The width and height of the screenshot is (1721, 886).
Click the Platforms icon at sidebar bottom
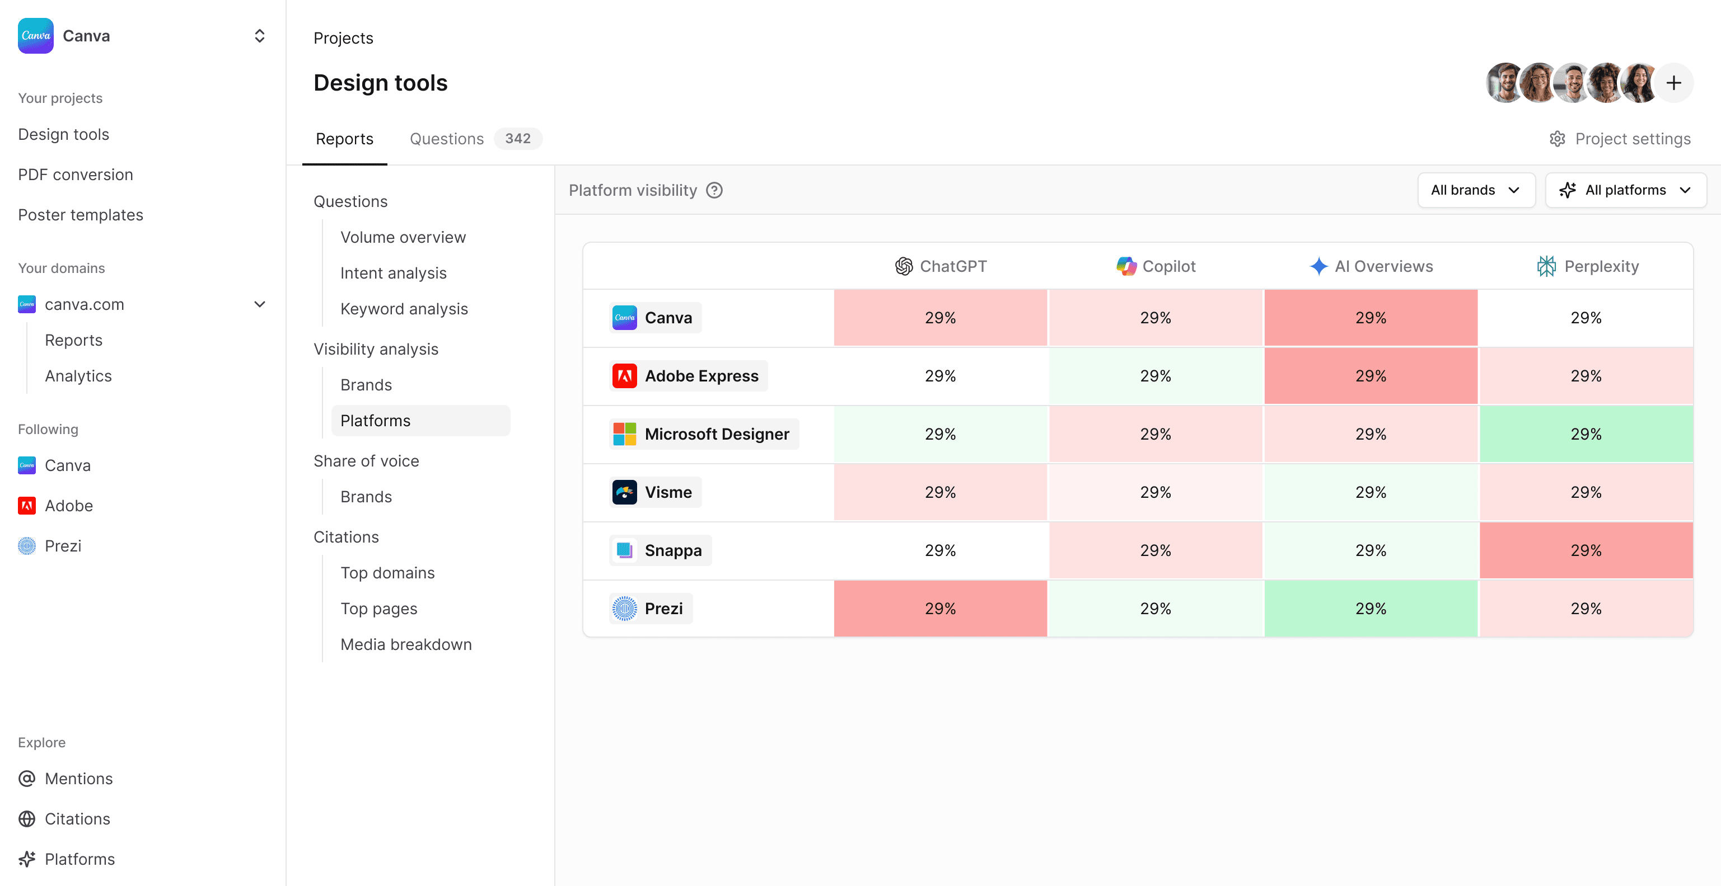click(x=27, y=859)
